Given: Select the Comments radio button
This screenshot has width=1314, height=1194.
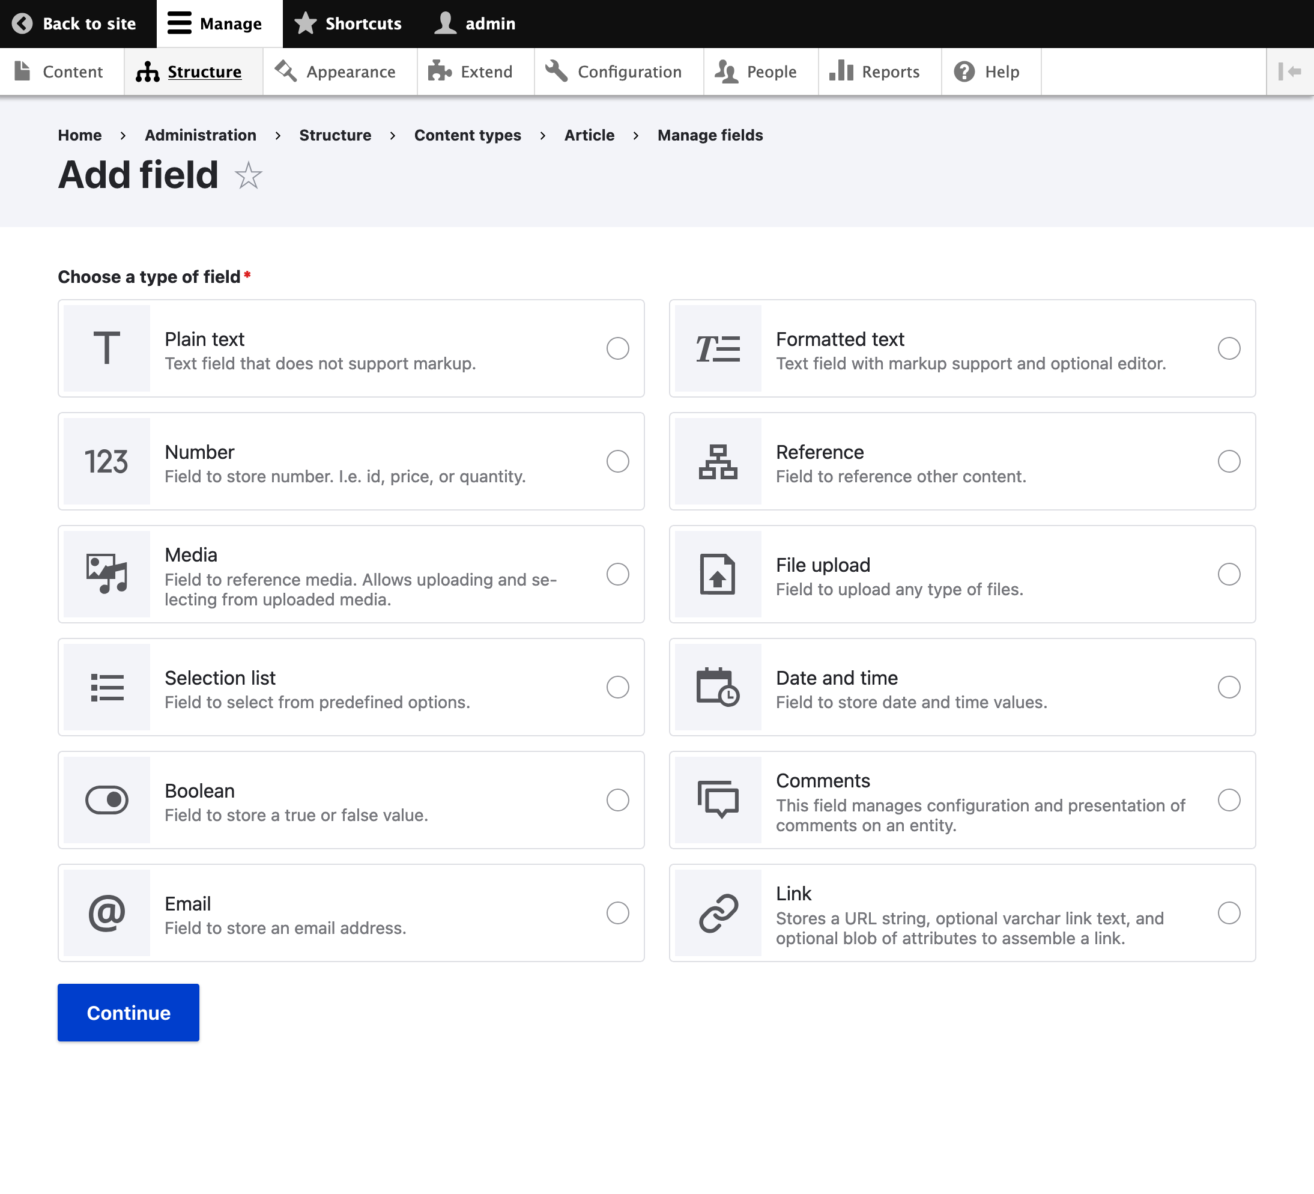Looking at the screenshot, I should pyautogui.click(x=1229, y=799).
